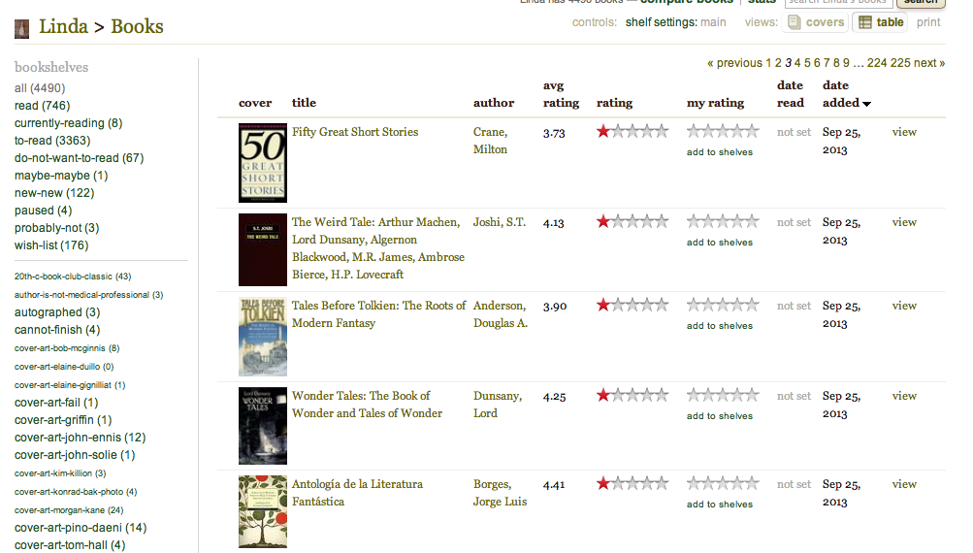Open The Weird Tale cover thumbnail
The height and width of the screenshot is (553, 973).
(263, 249)
